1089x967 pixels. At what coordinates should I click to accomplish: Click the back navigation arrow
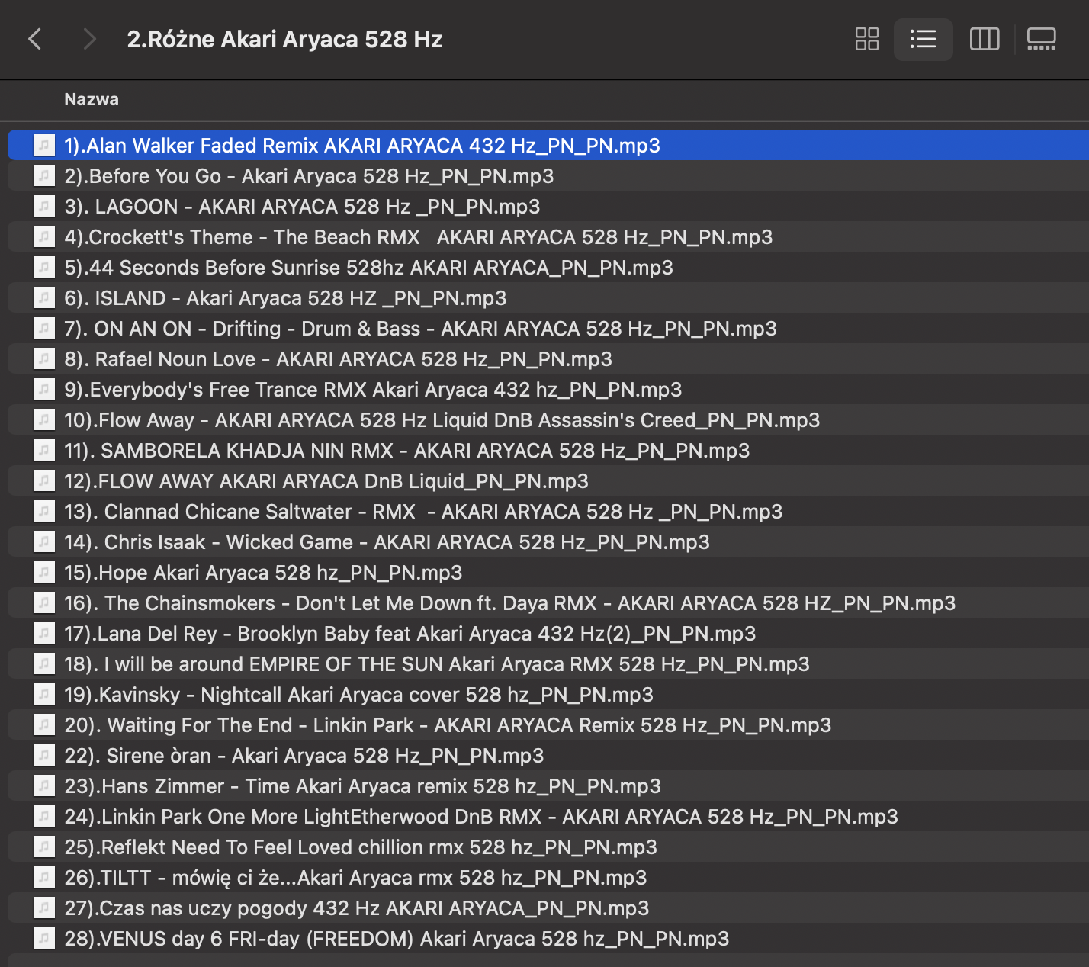click(35, 39)
